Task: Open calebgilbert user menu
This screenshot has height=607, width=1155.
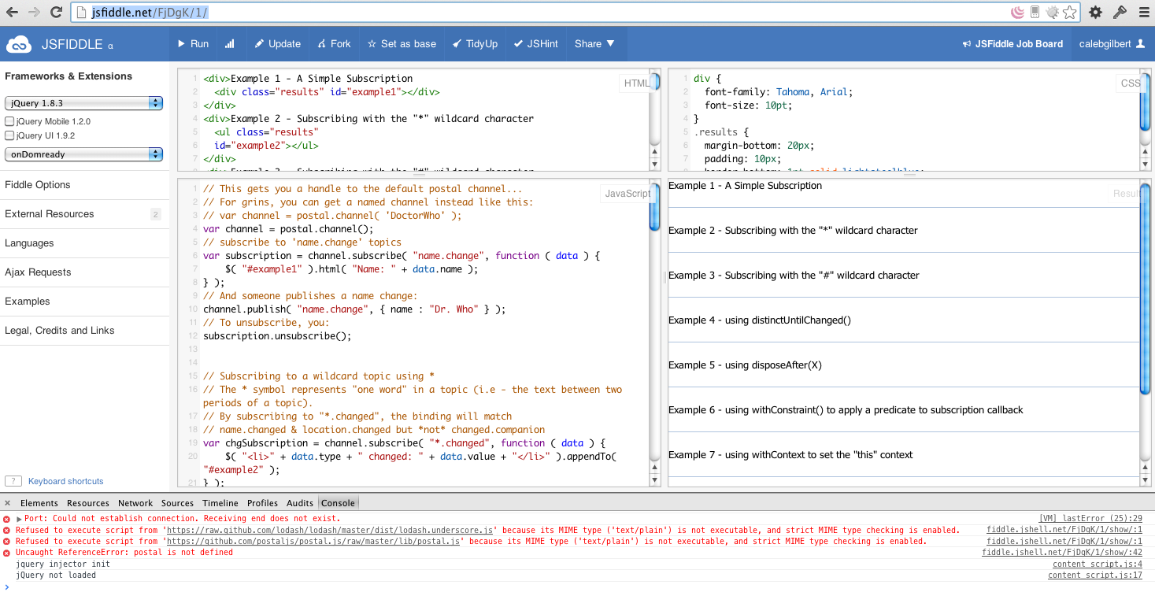Action: tap(1112, 44)
